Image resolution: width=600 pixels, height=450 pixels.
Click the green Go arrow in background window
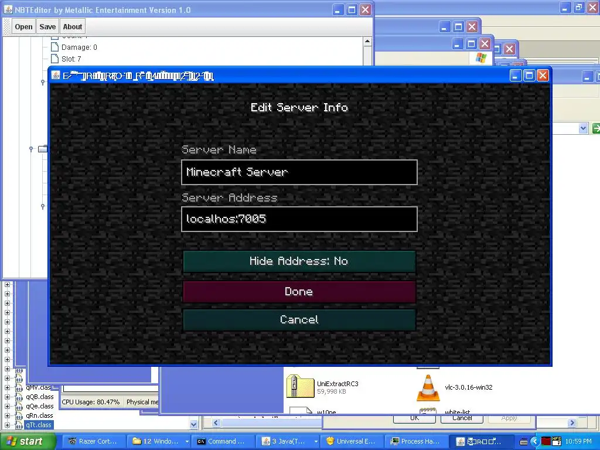(596, 128)
